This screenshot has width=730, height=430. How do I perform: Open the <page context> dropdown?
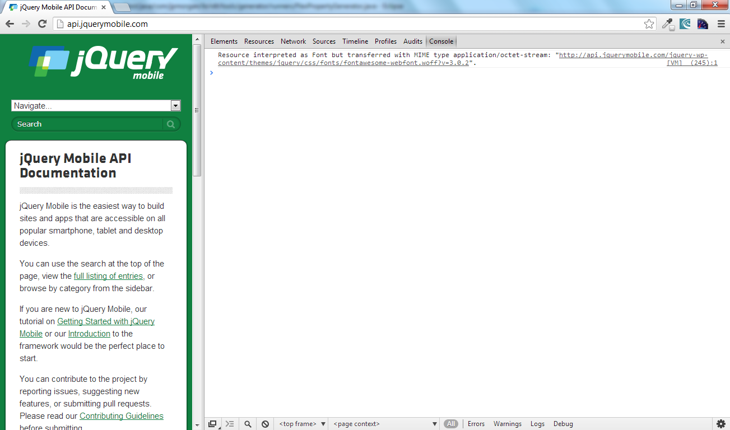pos(385,424)
